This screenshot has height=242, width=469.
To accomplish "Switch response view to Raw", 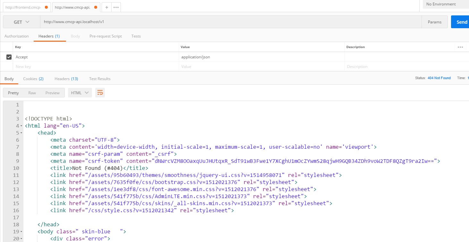I will 32,93.
